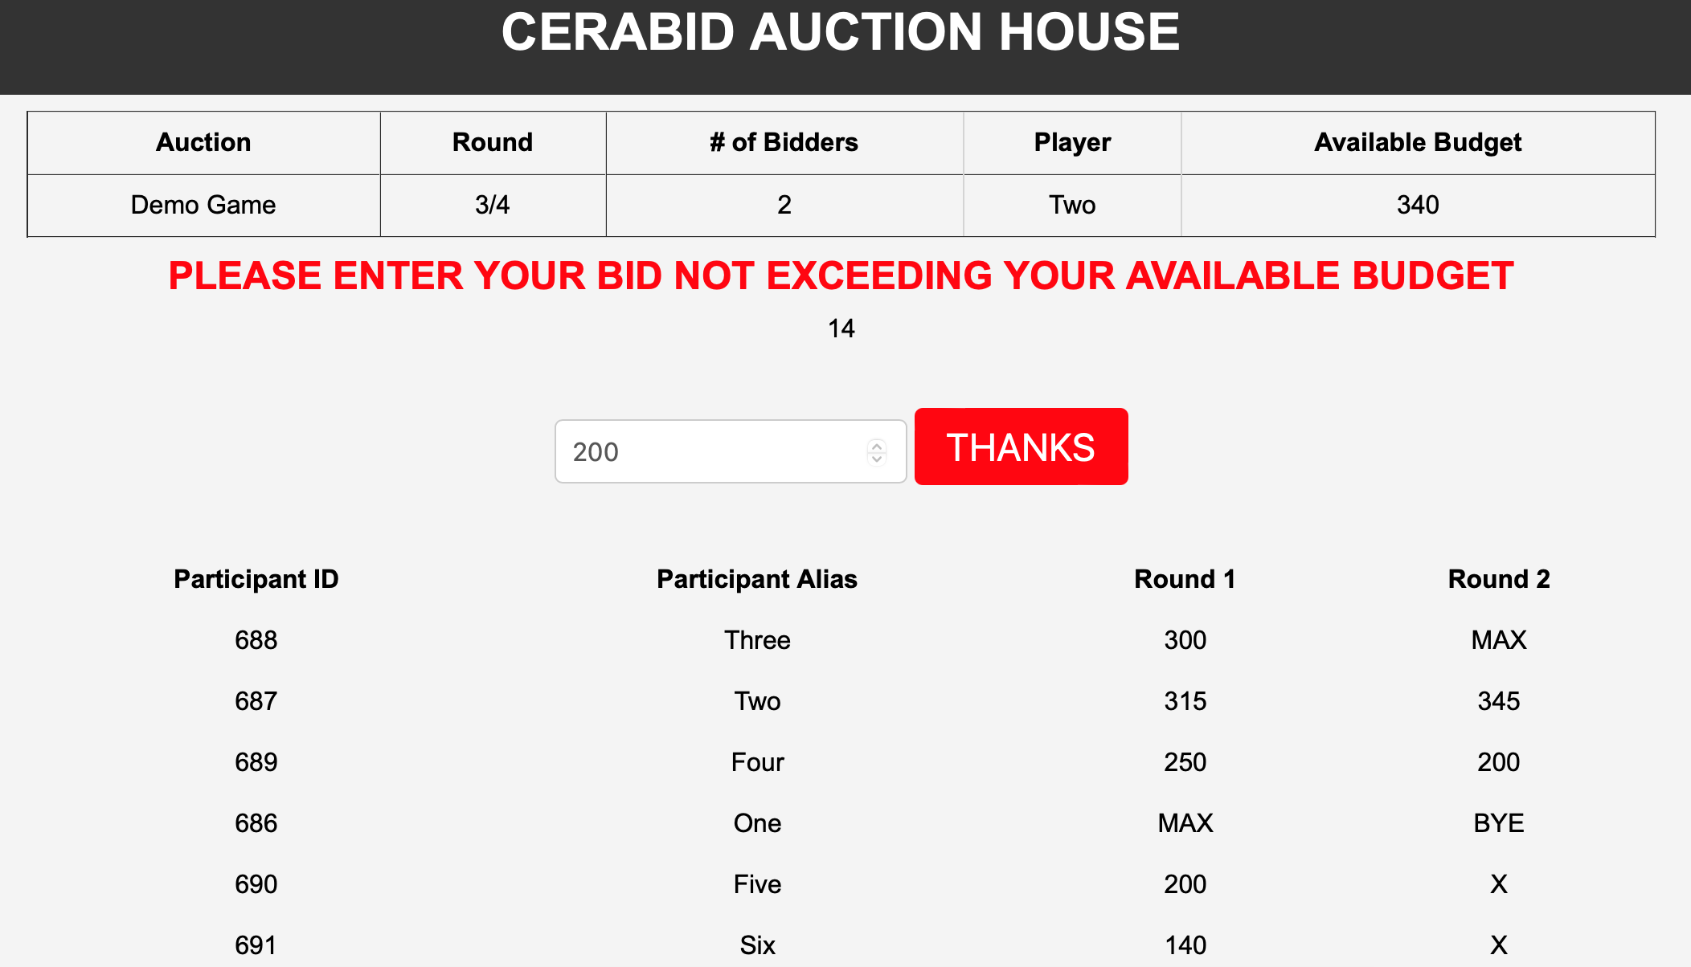Click the BYE entry for participant One
Viewport: 1691px width, 967px height.
click(x=1498, y=823)
